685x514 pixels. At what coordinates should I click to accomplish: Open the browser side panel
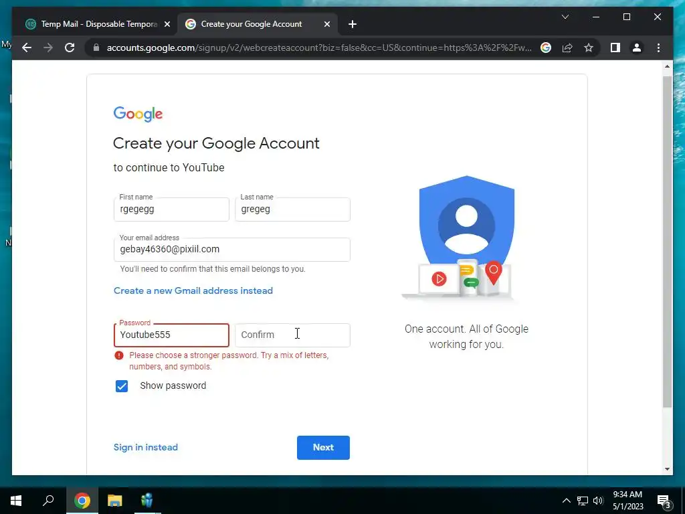pos(615,48)
